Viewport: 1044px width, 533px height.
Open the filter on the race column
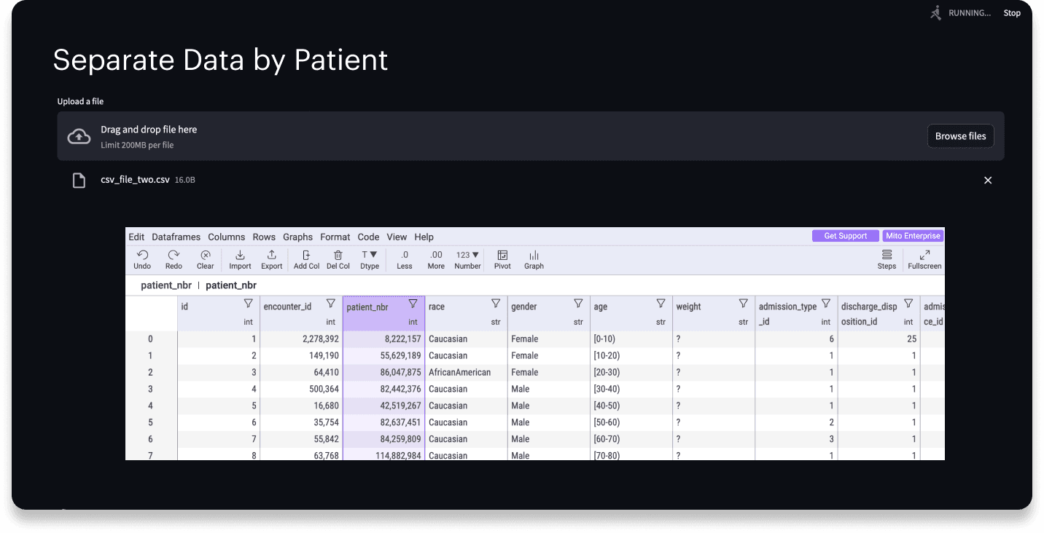pyautogui.click(x=496, y=303)
